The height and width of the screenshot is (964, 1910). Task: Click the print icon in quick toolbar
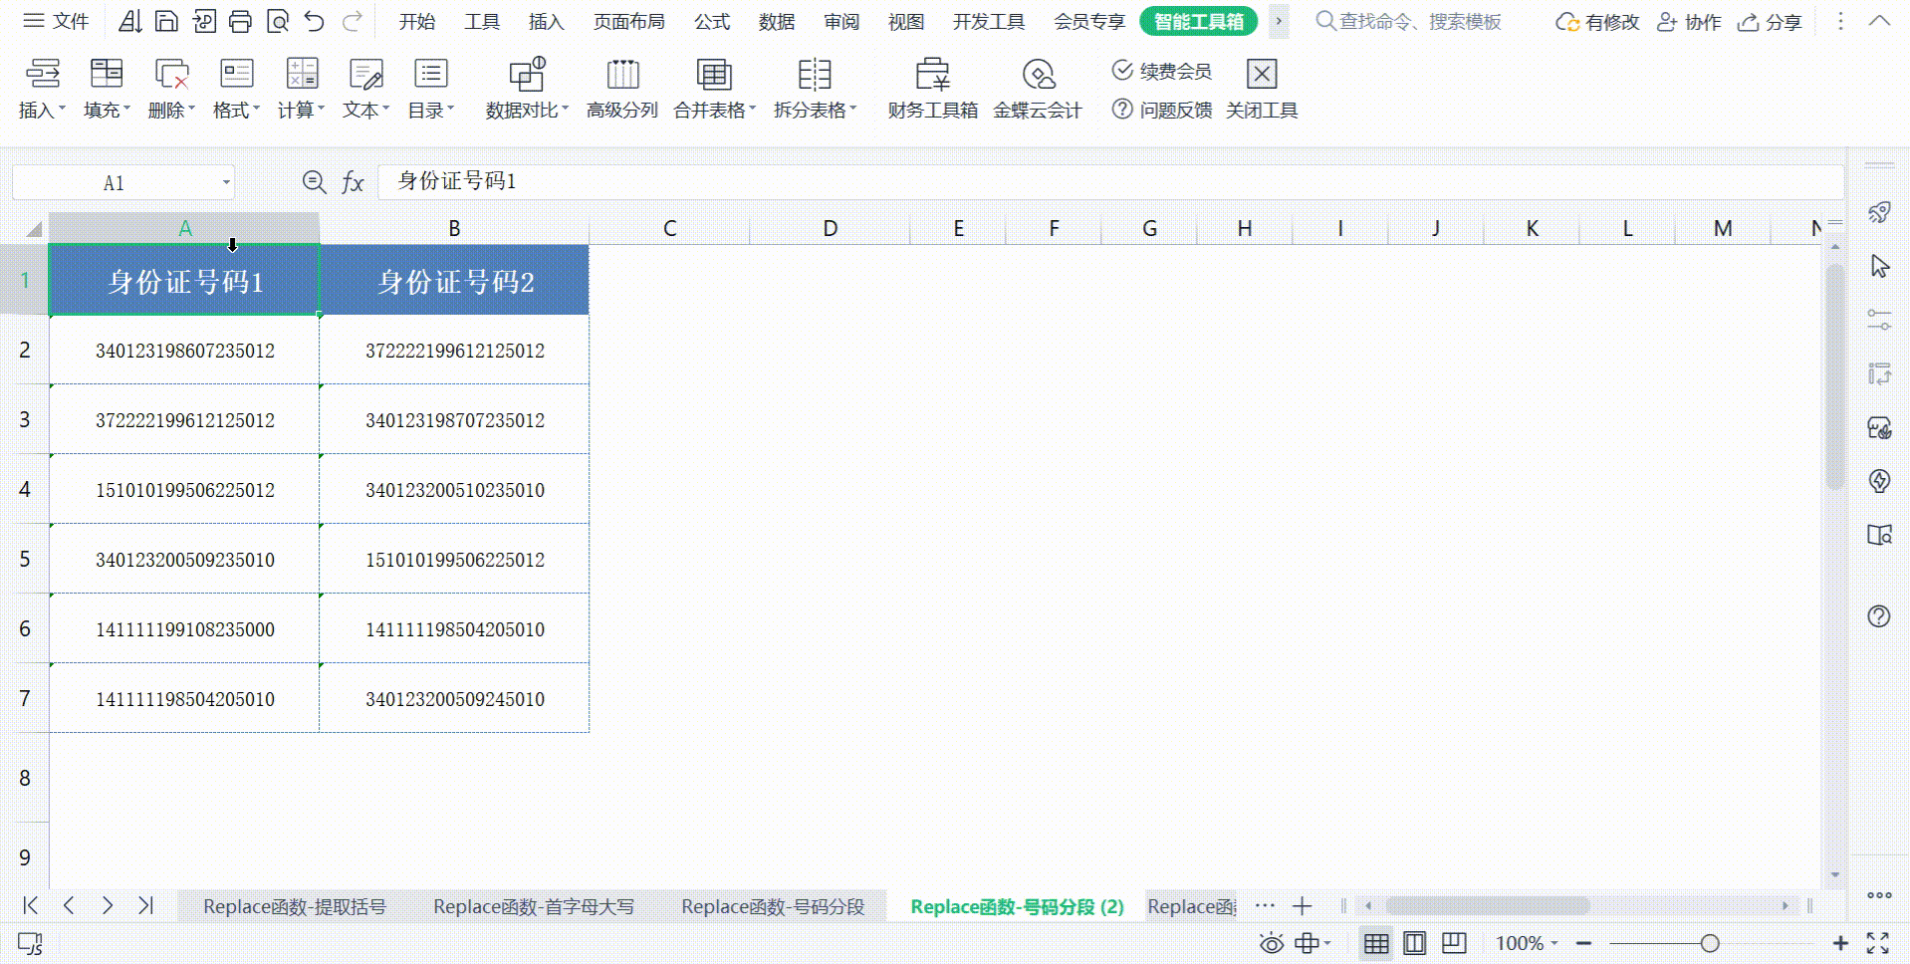pos(240,21)
